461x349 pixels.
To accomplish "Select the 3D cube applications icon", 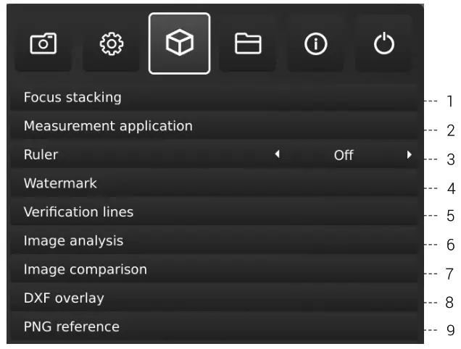I will [179, 44].
